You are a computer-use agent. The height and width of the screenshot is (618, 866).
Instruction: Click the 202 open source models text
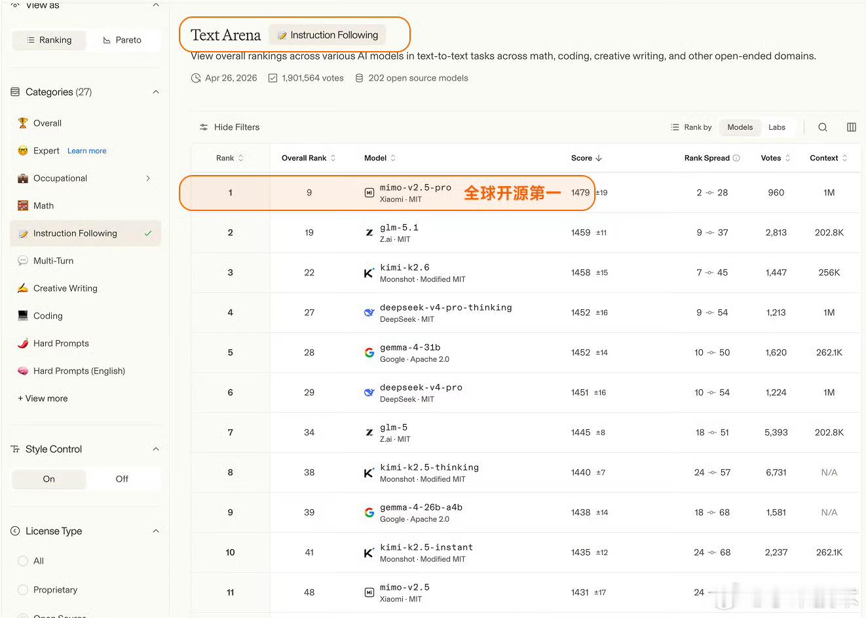(x=419, y=78)
